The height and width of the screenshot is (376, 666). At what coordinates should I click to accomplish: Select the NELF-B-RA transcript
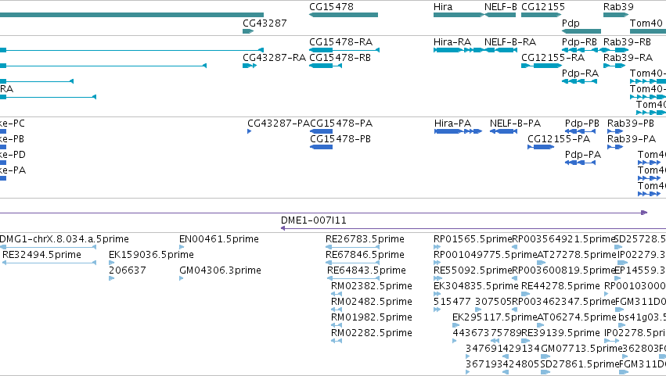pos(500,50)
